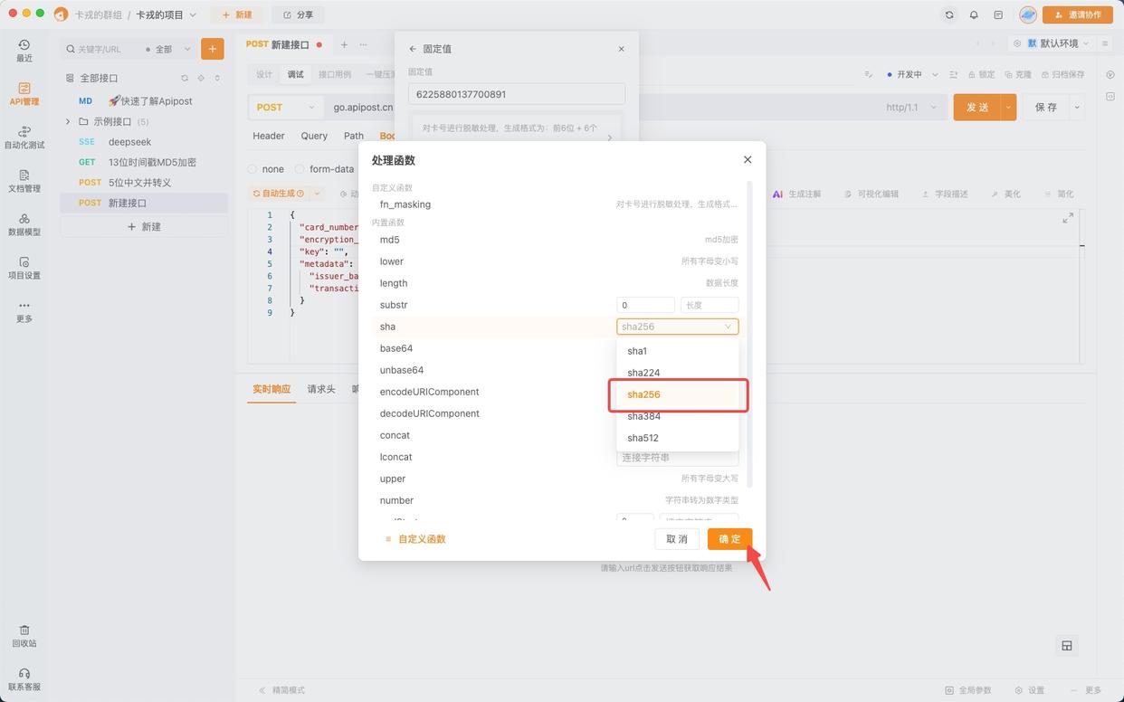Choose sha256 from the dropdown list
Image resolution: width=1124 pixels, height=702 pixels.
pyautogui.click(x=677, y=394)
